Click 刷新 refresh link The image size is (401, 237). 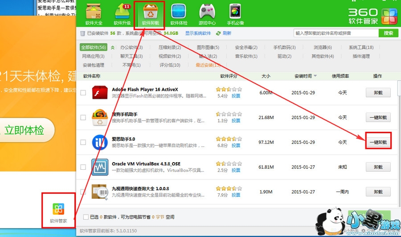(227, 33)
